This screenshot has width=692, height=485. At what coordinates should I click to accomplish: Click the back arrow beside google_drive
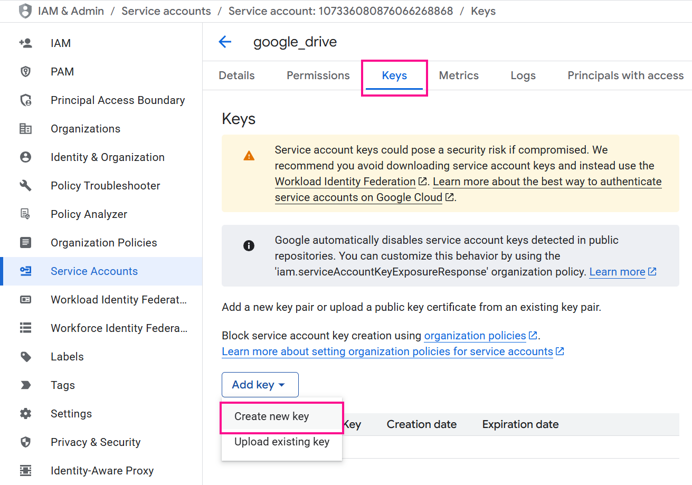click(225, 42)
